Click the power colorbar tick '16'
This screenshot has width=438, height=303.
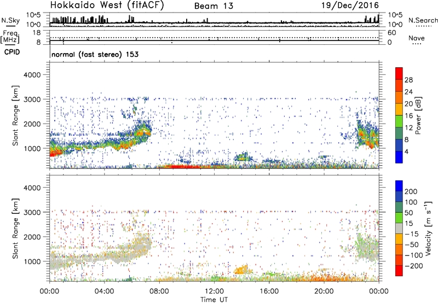408,115
